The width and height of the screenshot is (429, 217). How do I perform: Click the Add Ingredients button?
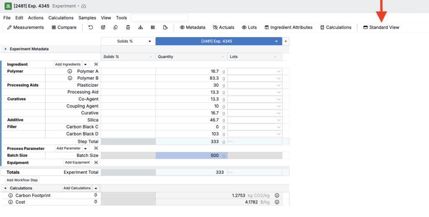tap(67, 64)
